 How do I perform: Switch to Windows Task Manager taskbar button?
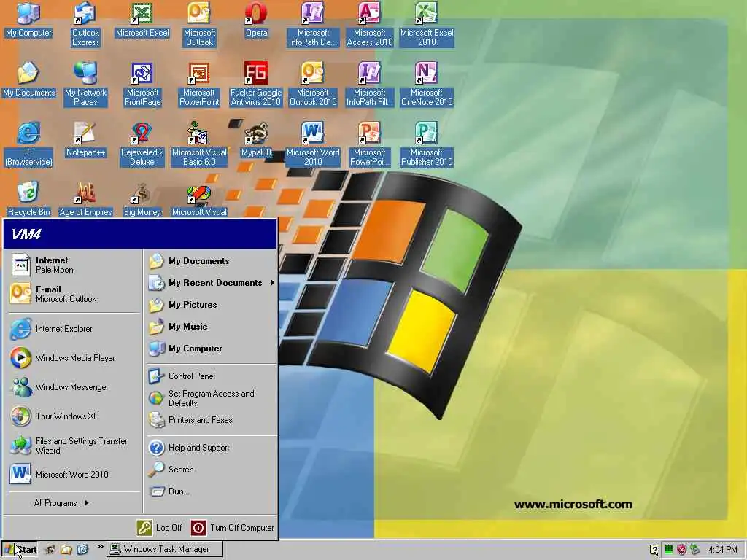(x=165, y=549)
